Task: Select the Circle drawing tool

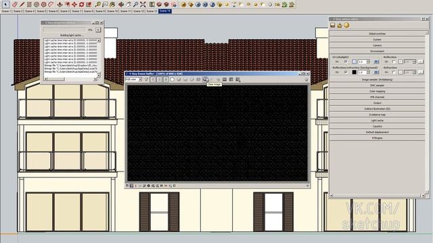Action: 37,5
